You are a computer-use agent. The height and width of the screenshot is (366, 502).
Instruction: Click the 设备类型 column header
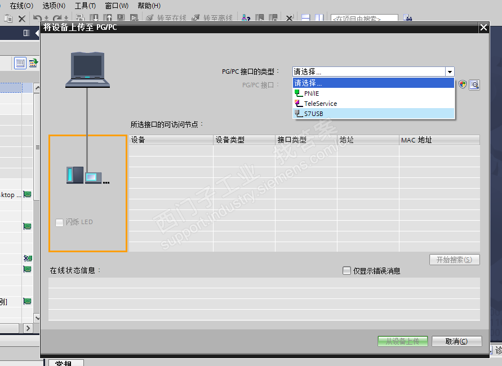point(244,140)
